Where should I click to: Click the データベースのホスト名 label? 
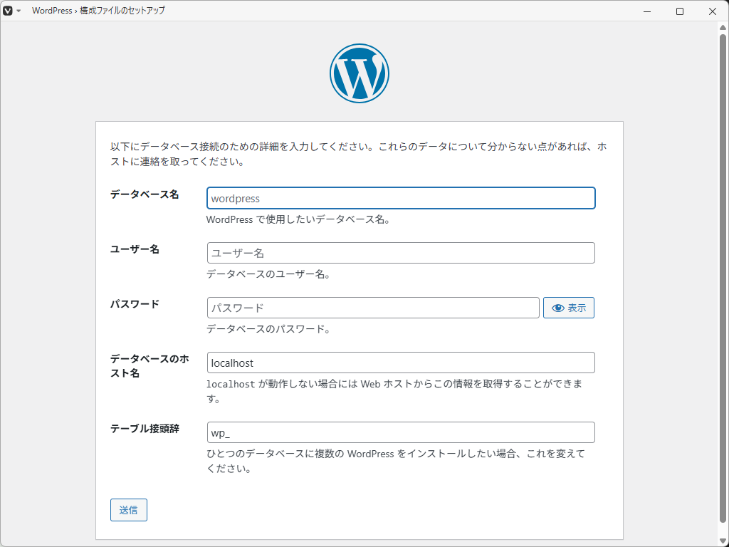[150, 366]
